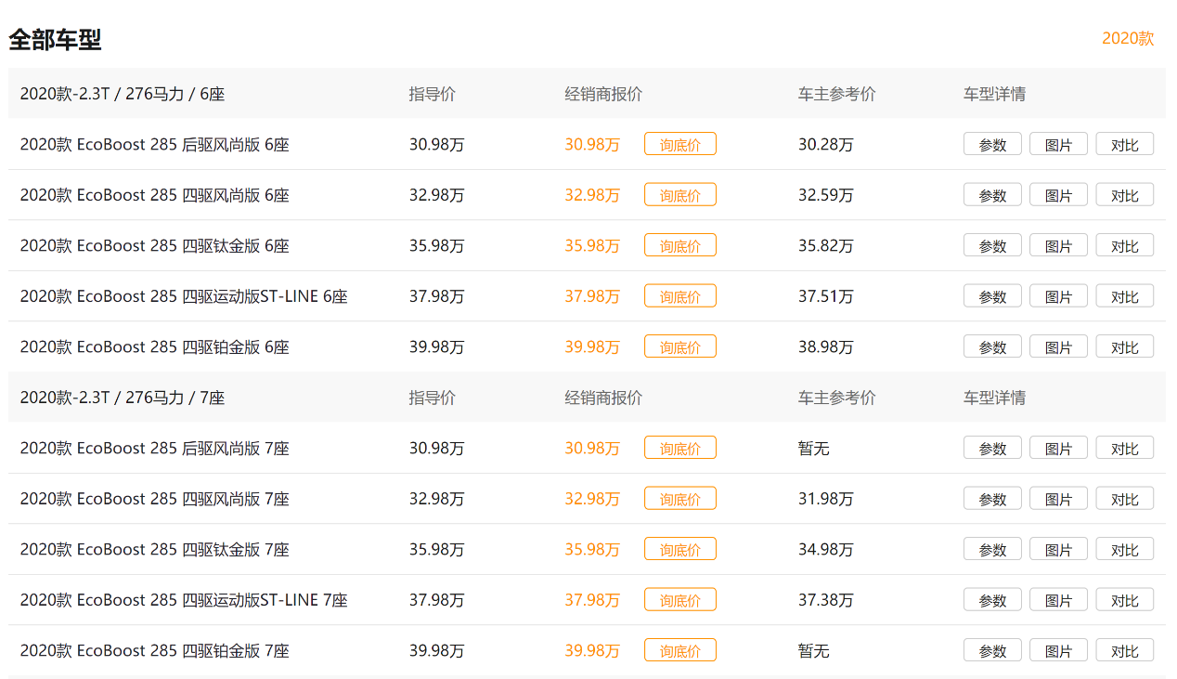
Task: Open 参数 for 四驱铂金版 6座
Action: 992,346
